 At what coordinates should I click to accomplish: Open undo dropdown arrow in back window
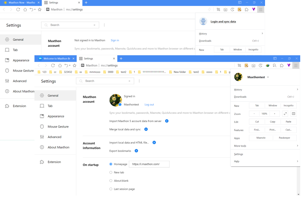click(35, 10)
